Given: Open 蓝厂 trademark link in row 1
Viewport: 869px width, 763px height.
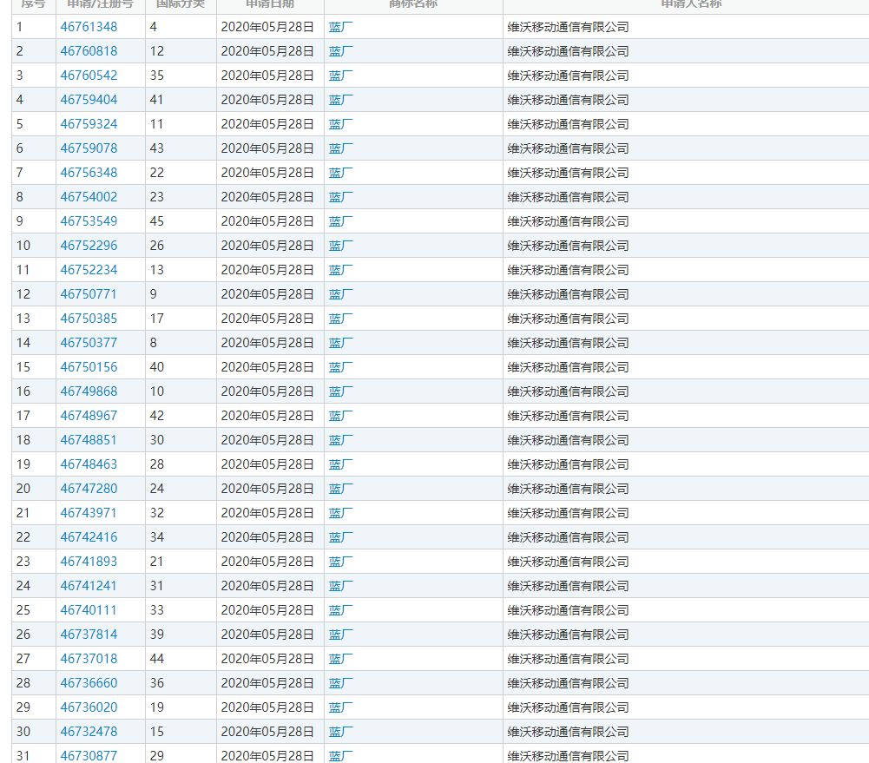Looking at the screenshot, I should 340,27.
